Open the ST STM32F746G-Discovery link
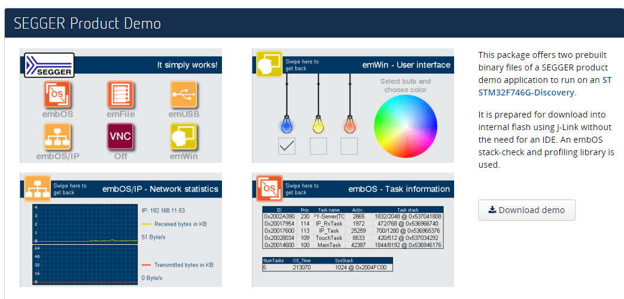The height and width of the screenshot is (299, 624). [x=545, y=86]
